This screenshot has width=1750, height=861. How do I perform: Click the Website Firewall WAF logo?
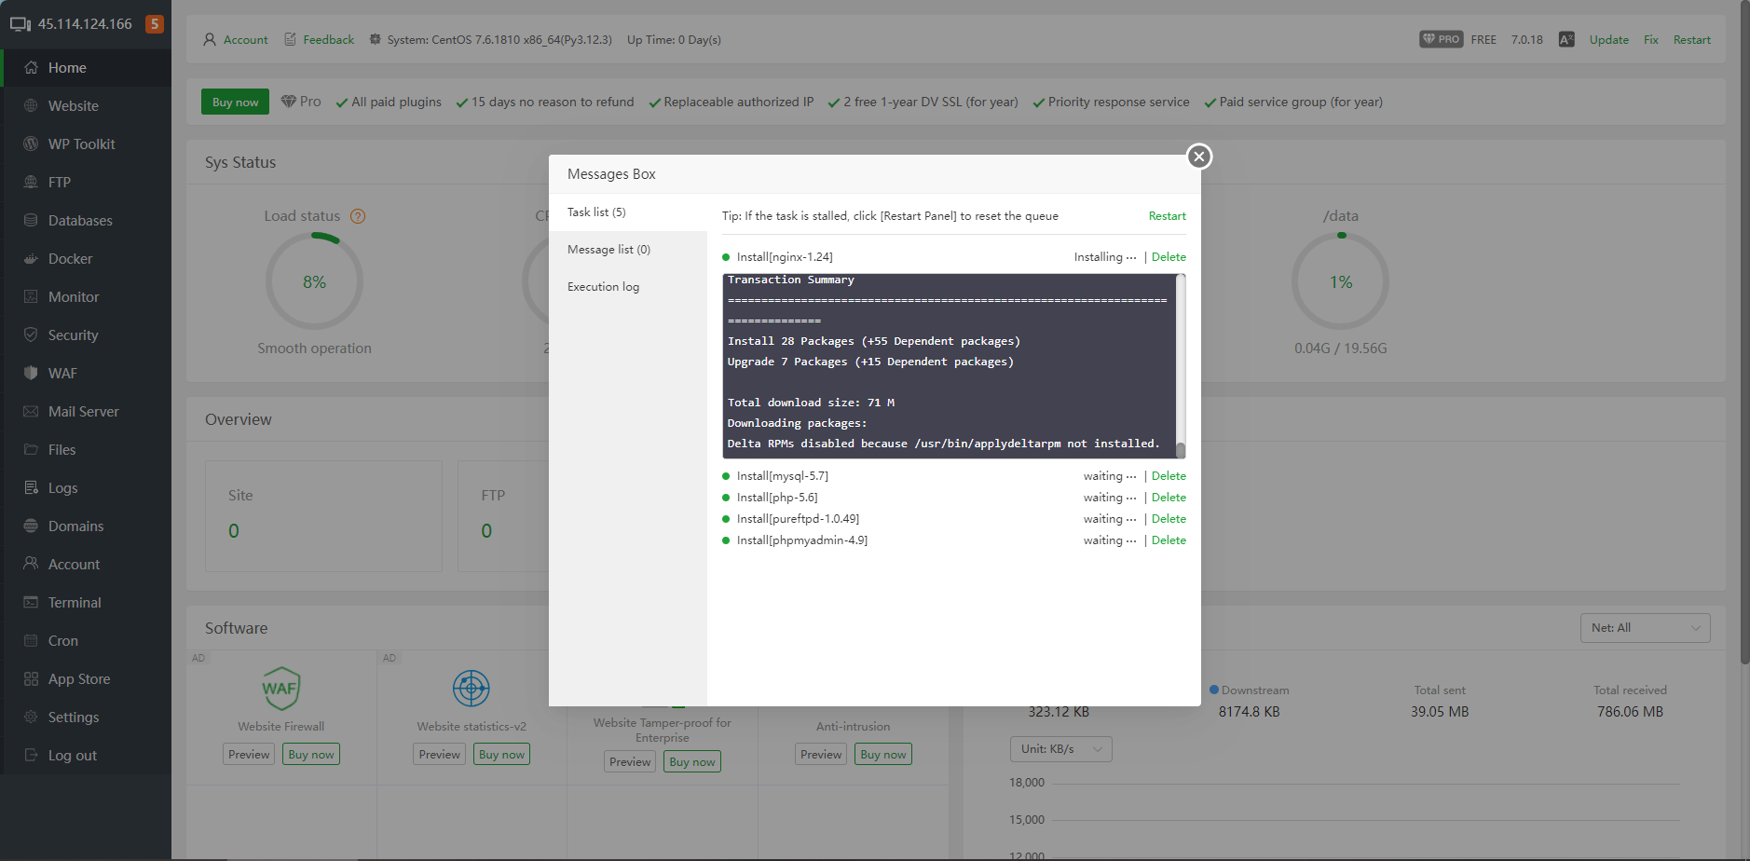click(x=280, y=689)
